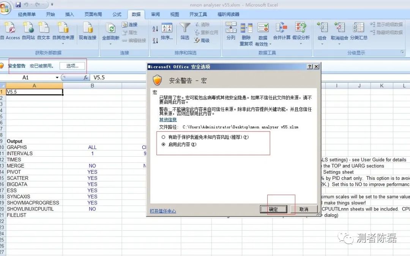Select column B header
The height and width of the screenshot is (256, 410).
coord(92,86)
